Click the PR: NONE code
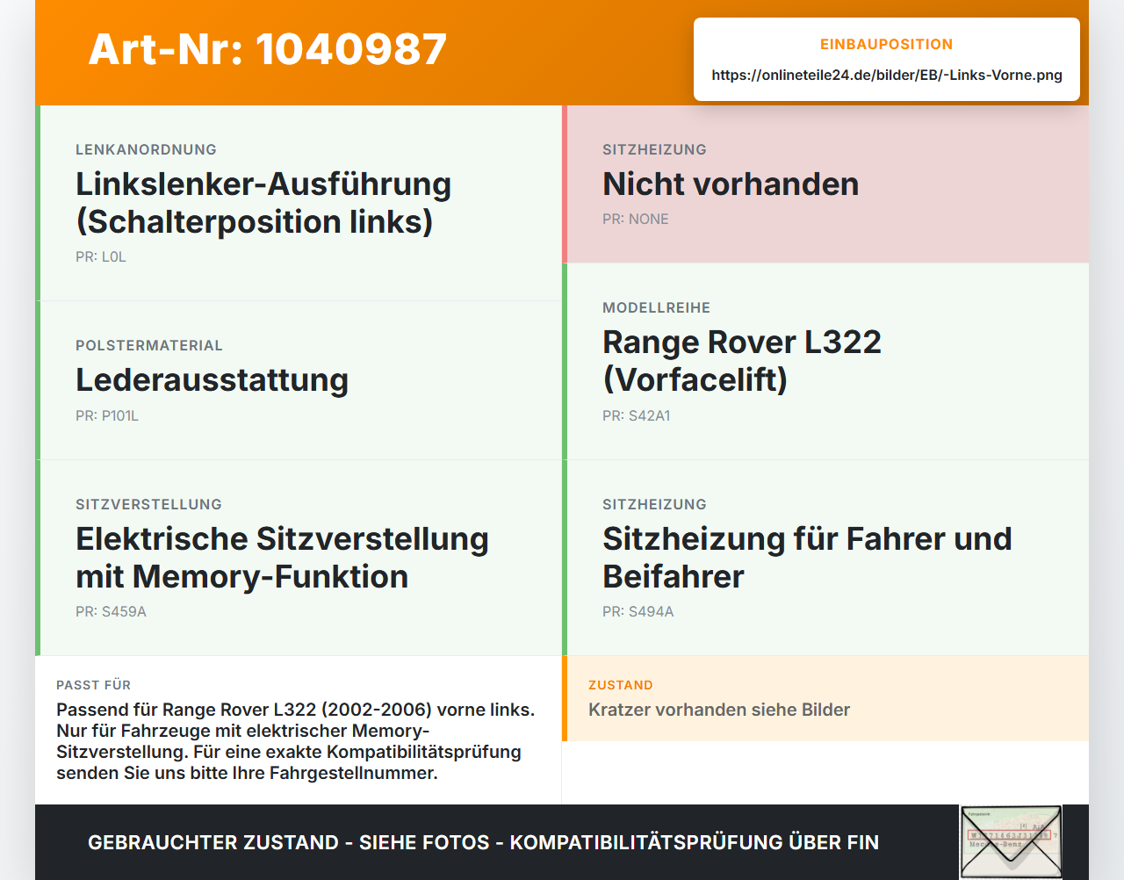This screenshot has height=880, width=1124. (636, 220)
